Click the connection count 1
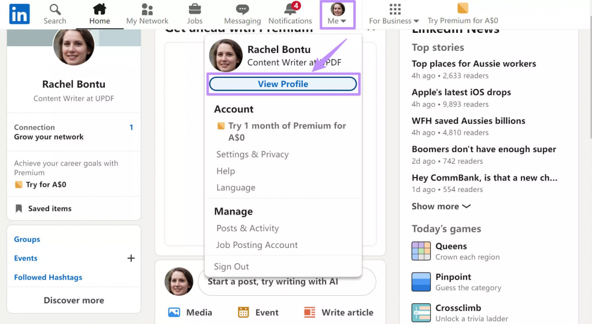Image resolution: width=592 pixels, height=324 pixels. coord(131,127)
